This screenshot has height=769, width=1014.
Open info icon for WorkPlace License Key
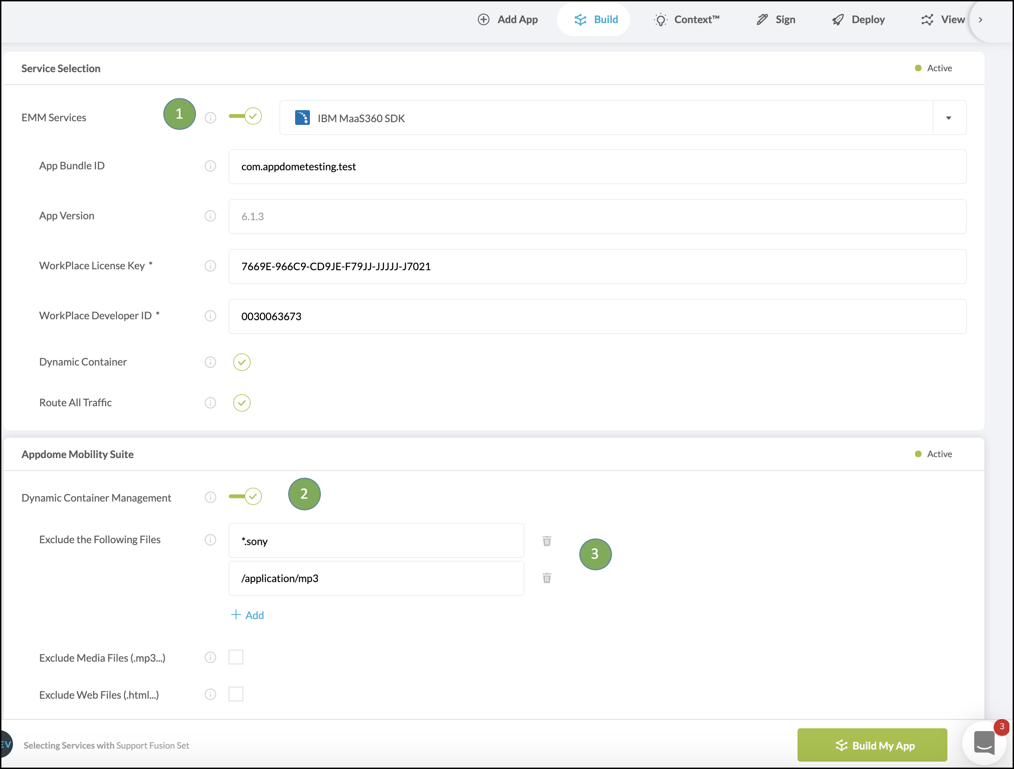tap(210, 266)
